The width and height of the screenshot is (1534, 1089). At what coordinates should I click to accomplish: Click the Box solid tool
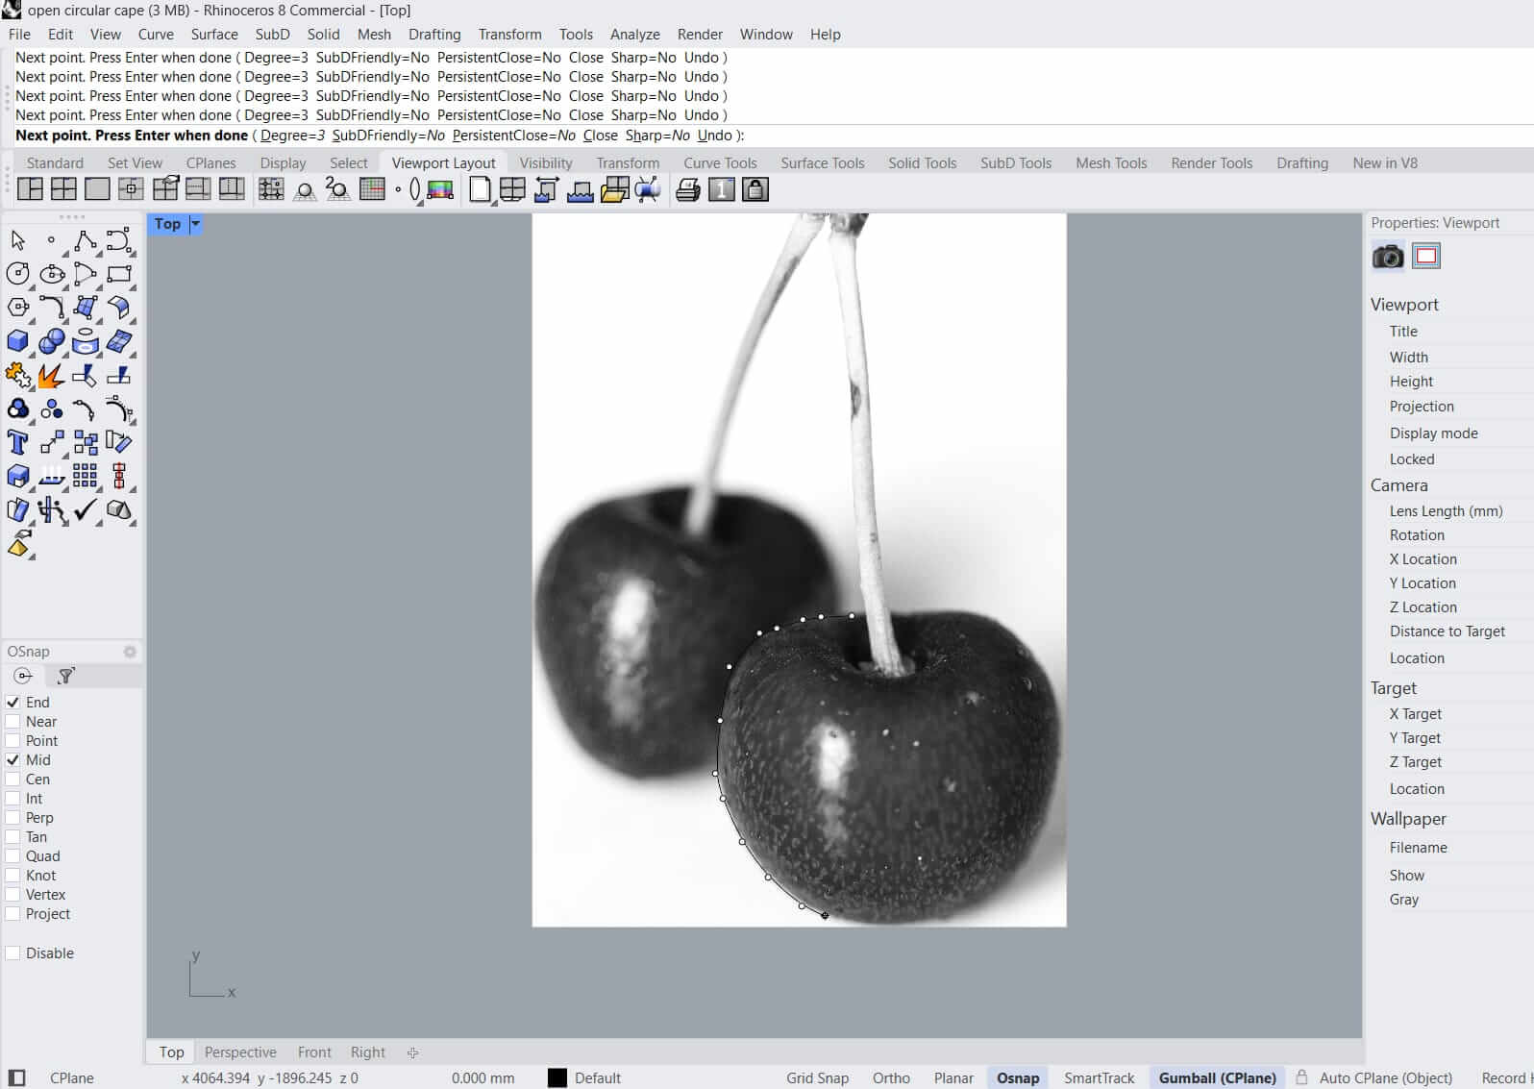click(x=17, y=341)
